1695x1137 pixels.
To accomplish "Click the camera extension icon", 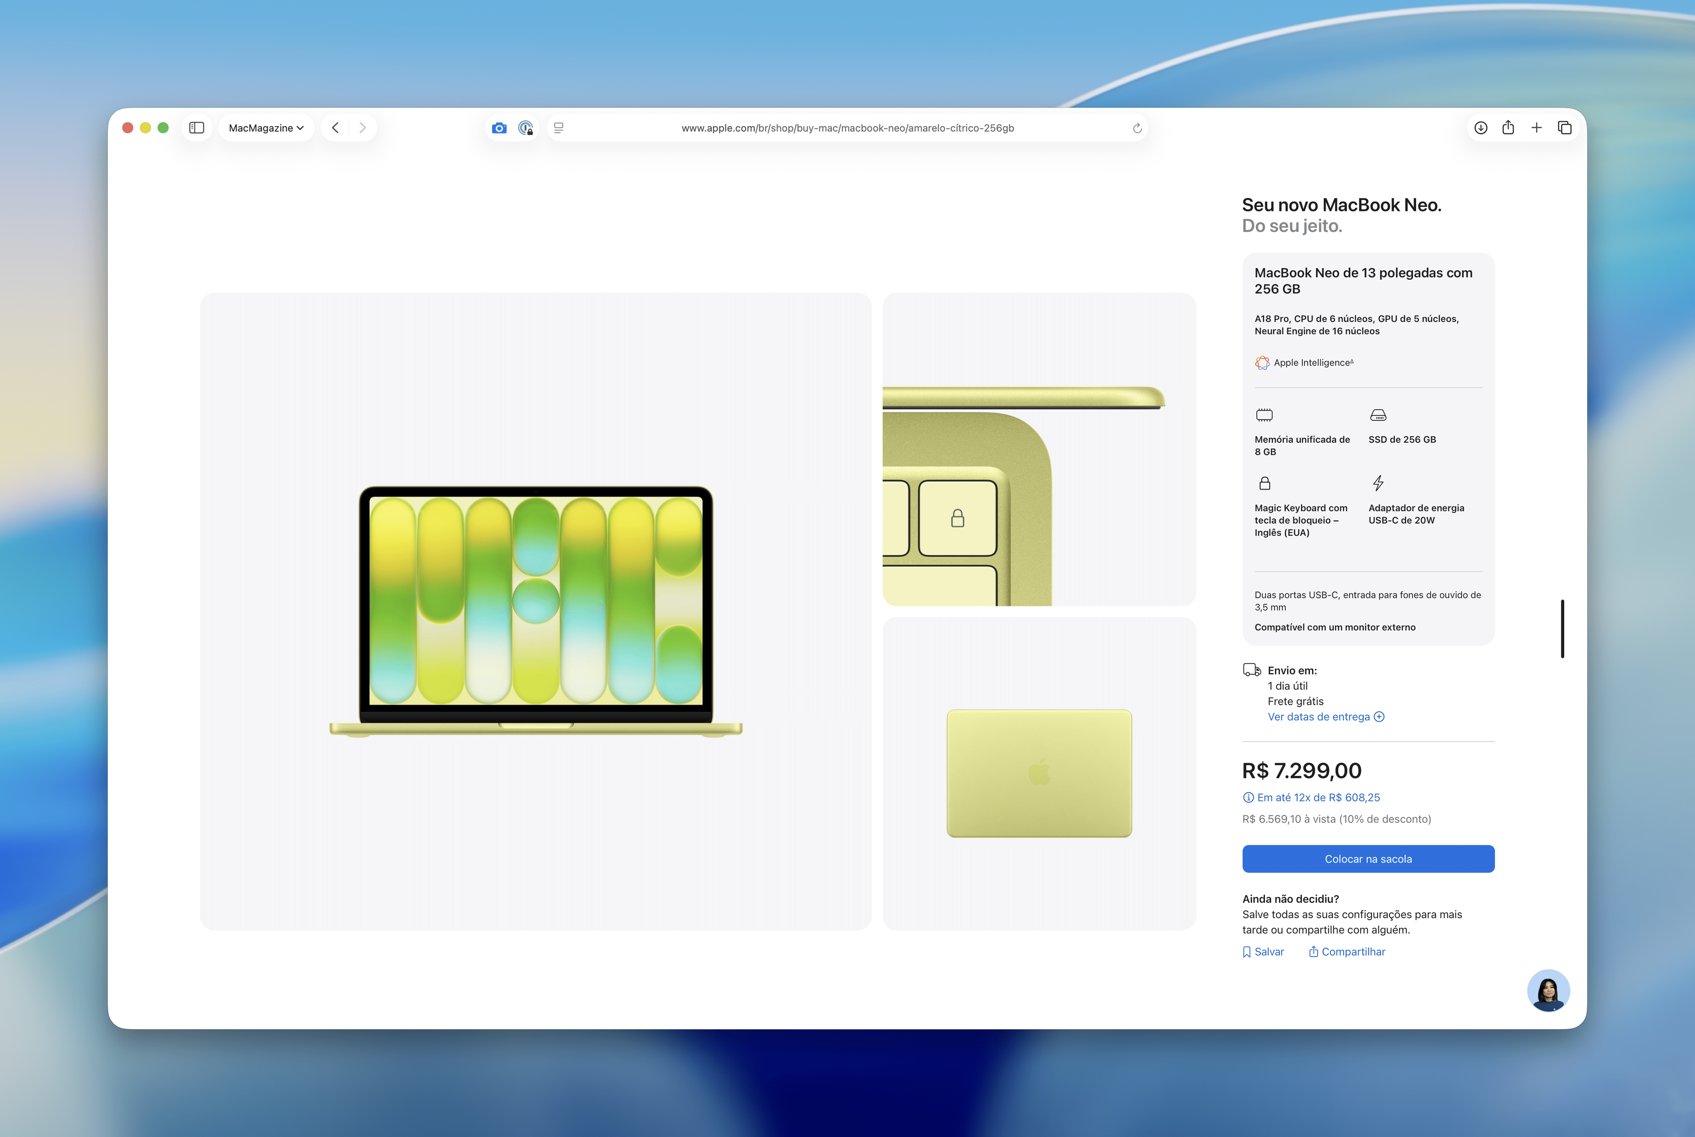I will [499, 127].
